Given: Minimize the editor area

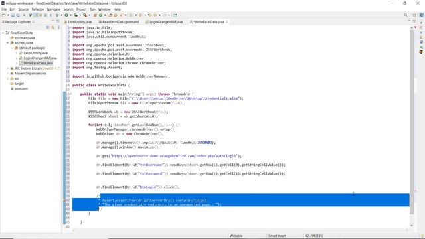Looking at the screenshot, I should coord(409,21).
